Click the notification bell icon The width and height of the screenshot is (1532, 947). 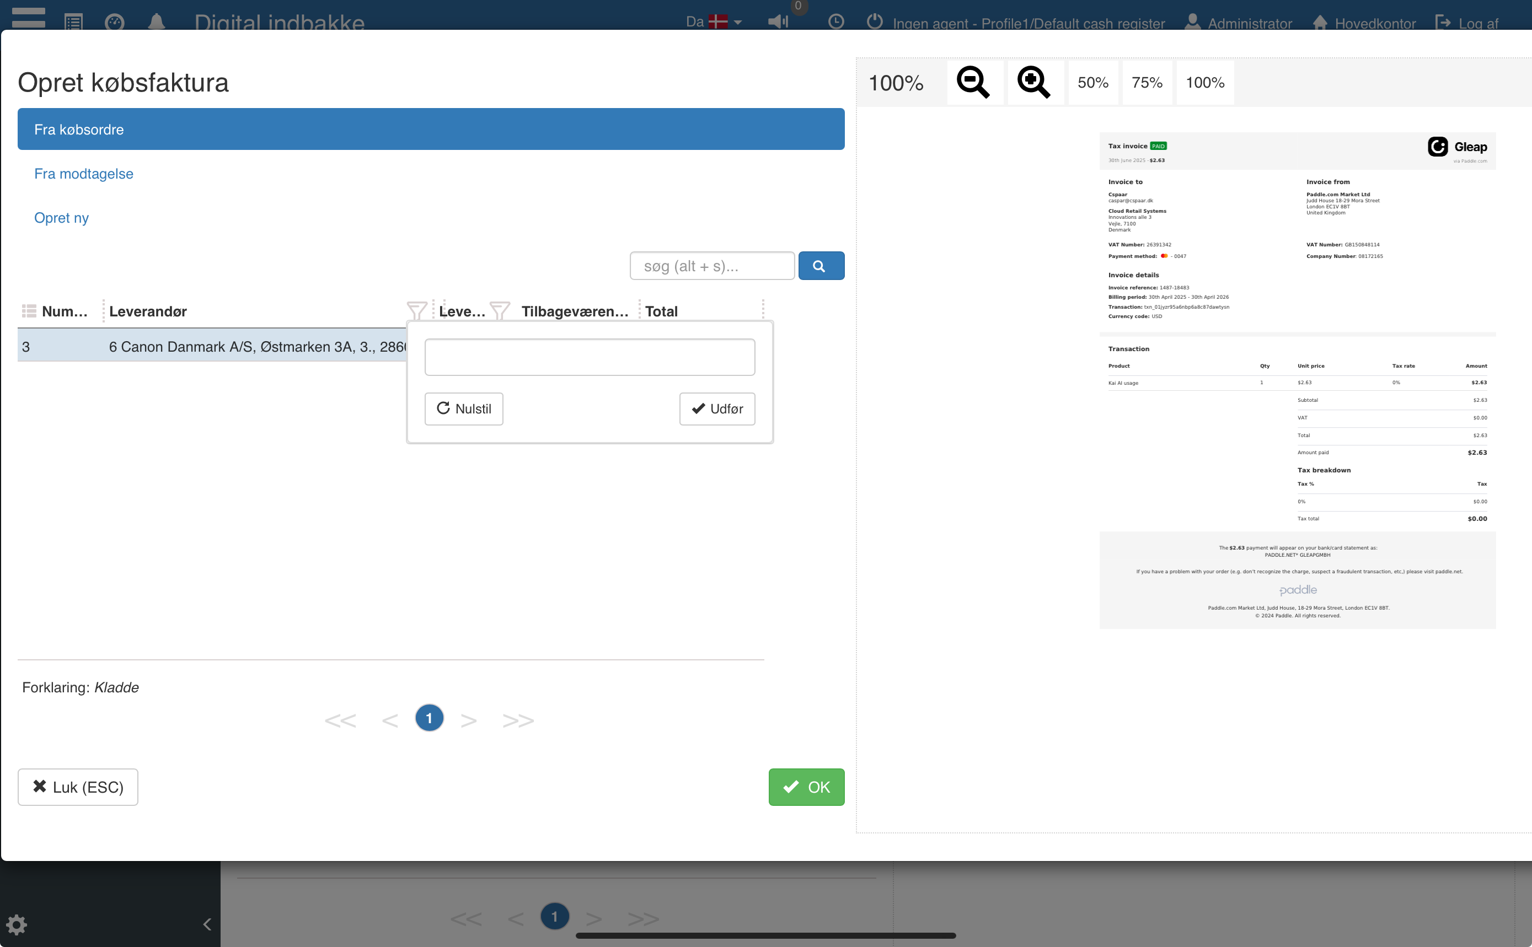(156, 22)
